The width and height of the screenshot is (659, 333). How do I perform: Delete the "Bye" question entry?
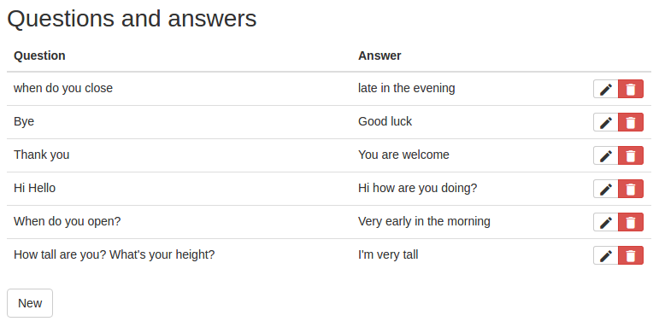(631, 122)
